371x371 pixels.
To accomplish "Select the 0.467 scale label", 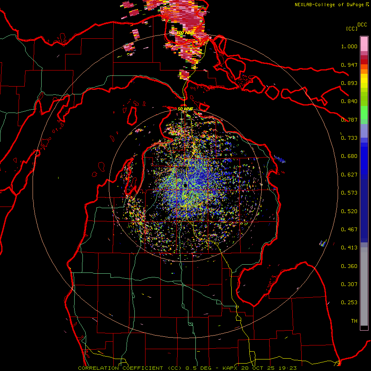I will (x=349, y=230).
